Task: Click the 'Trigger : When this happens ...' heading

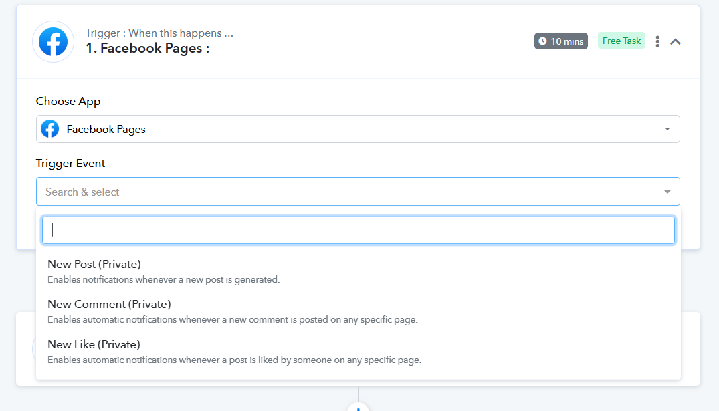Action: point(159,33)
